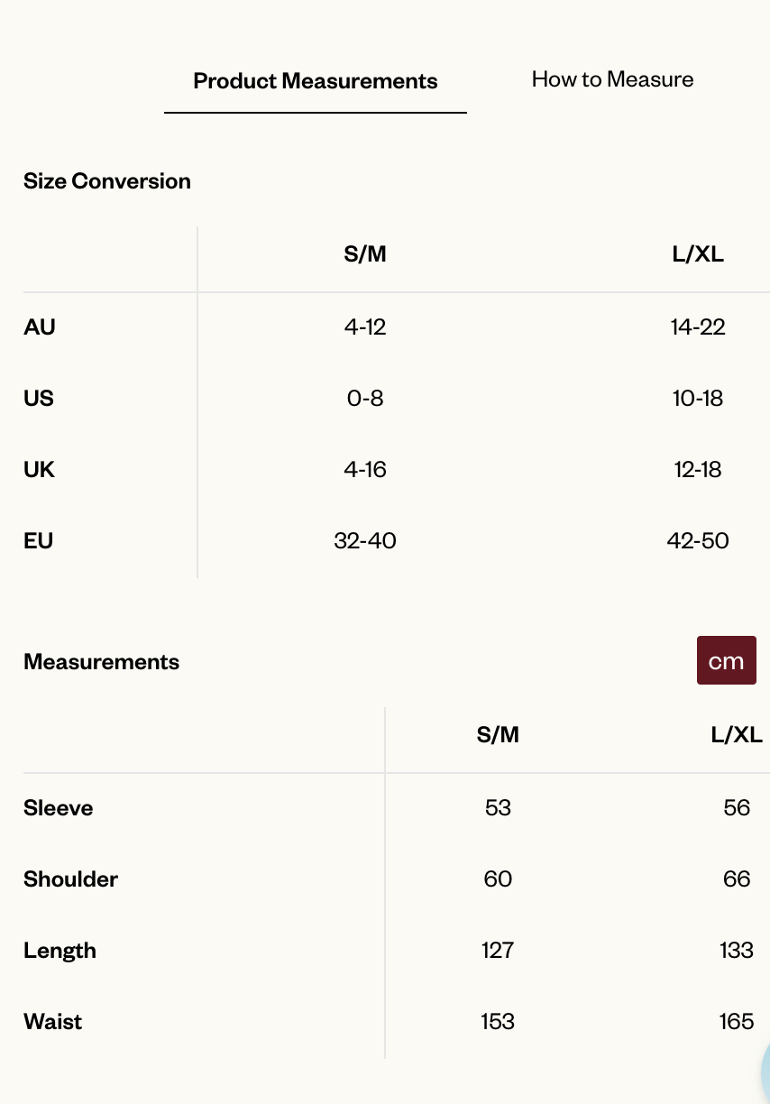Click the L/XL header in Measurements table
Screen dimensions: 770x1104
coord(737,734)
